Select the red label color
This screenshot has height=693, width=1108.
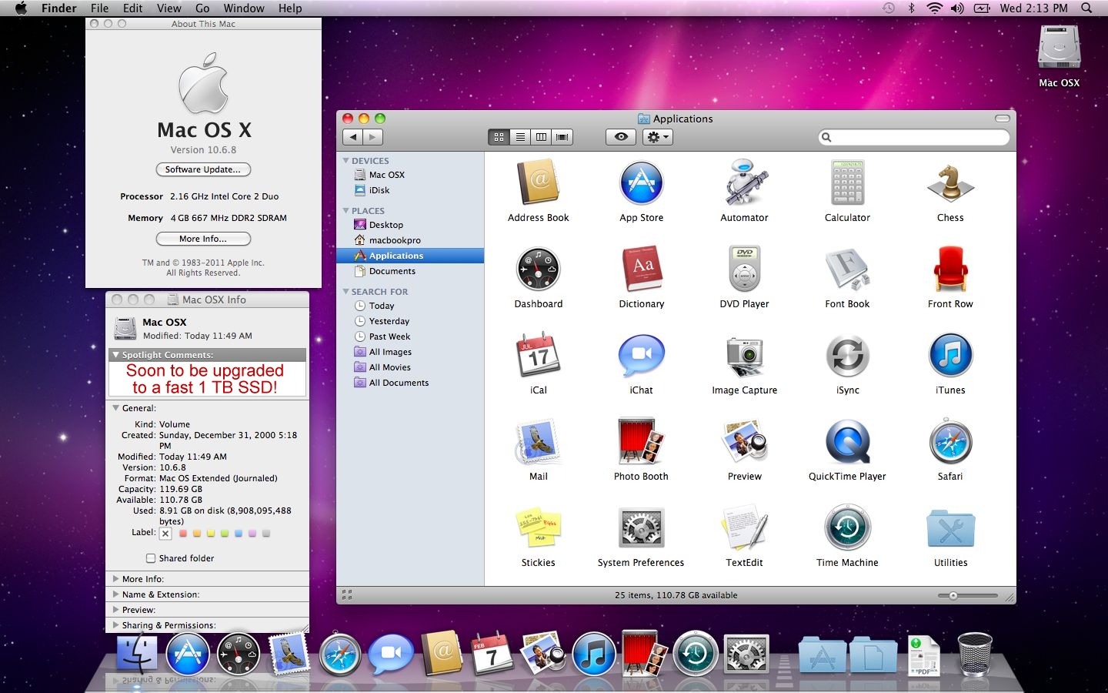click(183, 534)
